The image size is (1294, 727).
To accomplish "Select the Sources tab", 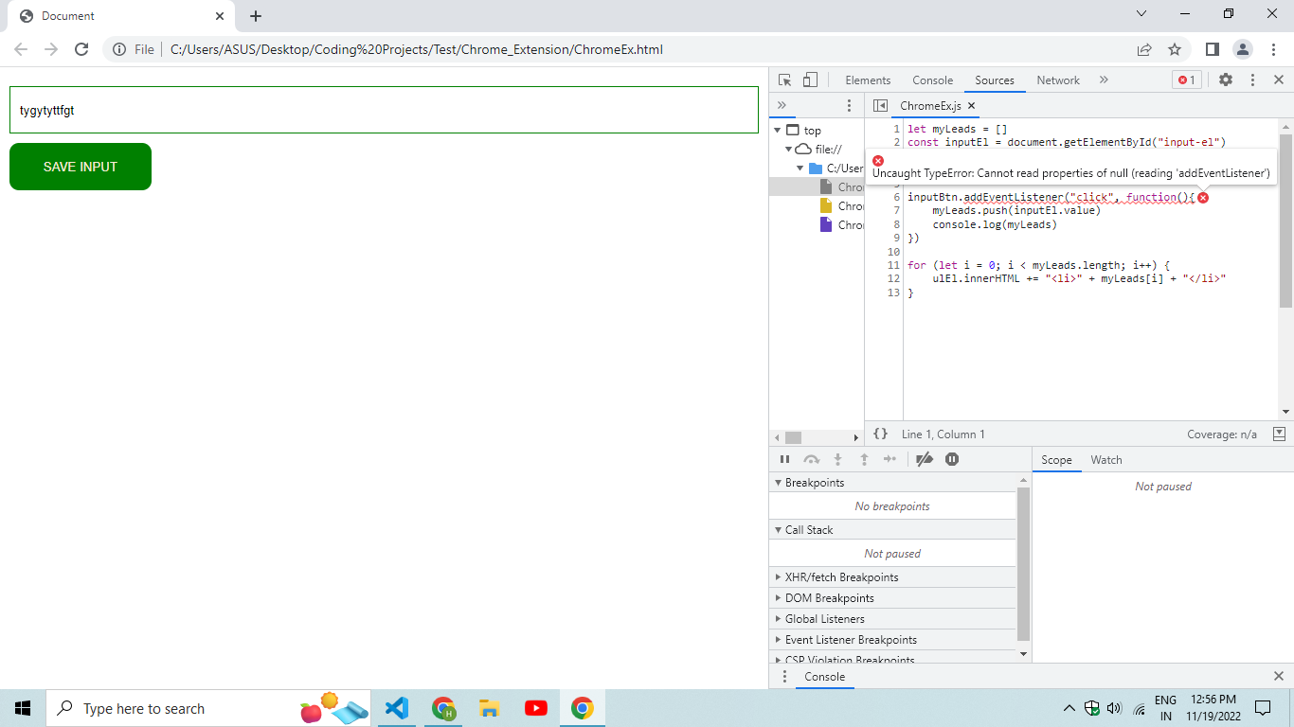I will (x=995, y=80).
